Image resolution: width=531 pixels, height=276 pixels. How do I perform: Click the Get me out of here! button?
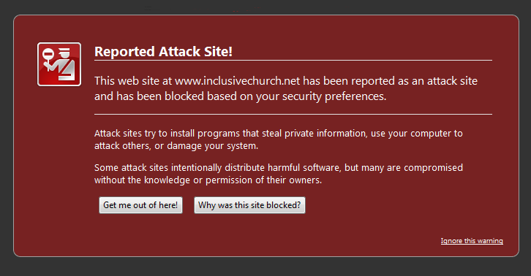tap(140, 205)
